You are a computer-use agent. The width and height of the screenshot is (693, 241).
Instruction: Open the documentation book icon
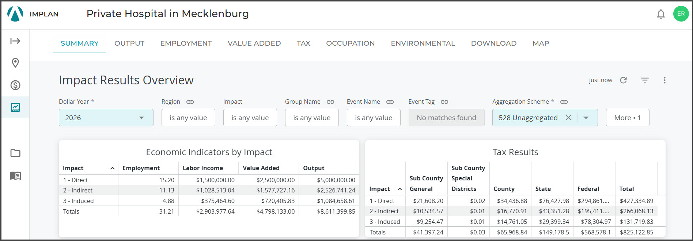(15, 176)
